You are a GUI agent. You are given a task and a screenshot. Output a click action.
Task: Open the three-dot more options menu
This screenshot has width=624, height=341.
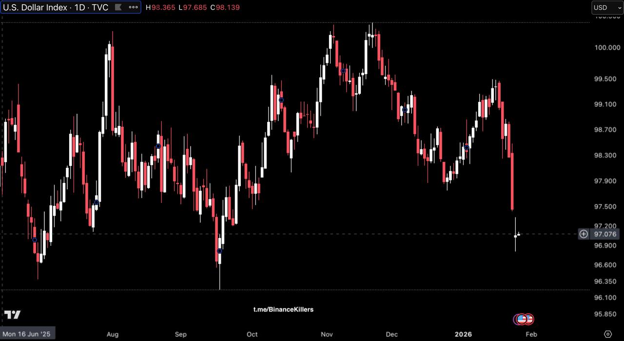[x=133, y=7]
